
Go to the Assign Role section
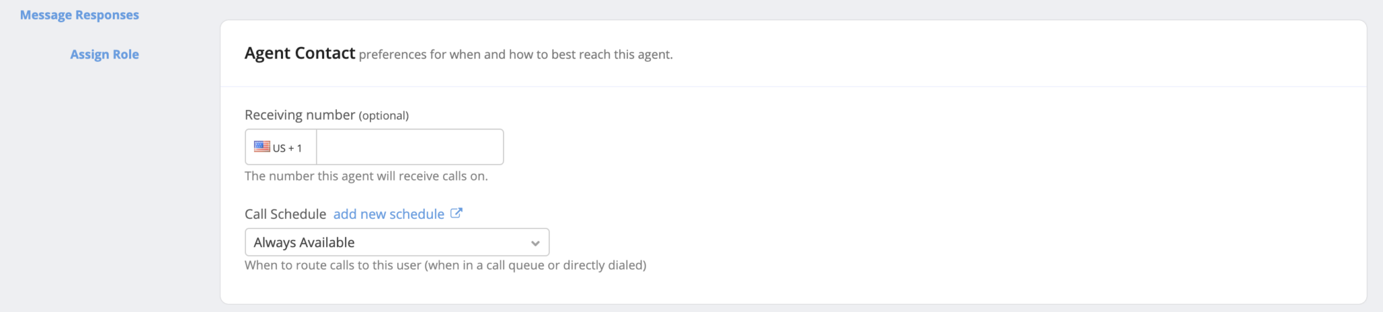pyautogui.click(x=105, y=55)
